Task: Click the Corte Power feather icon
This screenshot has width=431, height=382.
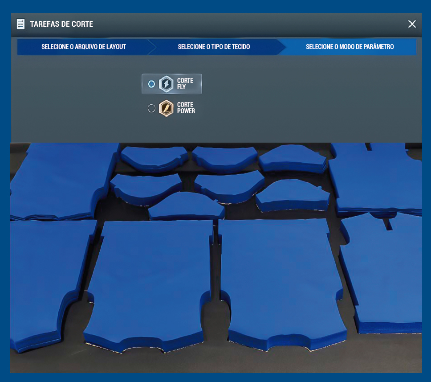Action: (x=166, y=108)
